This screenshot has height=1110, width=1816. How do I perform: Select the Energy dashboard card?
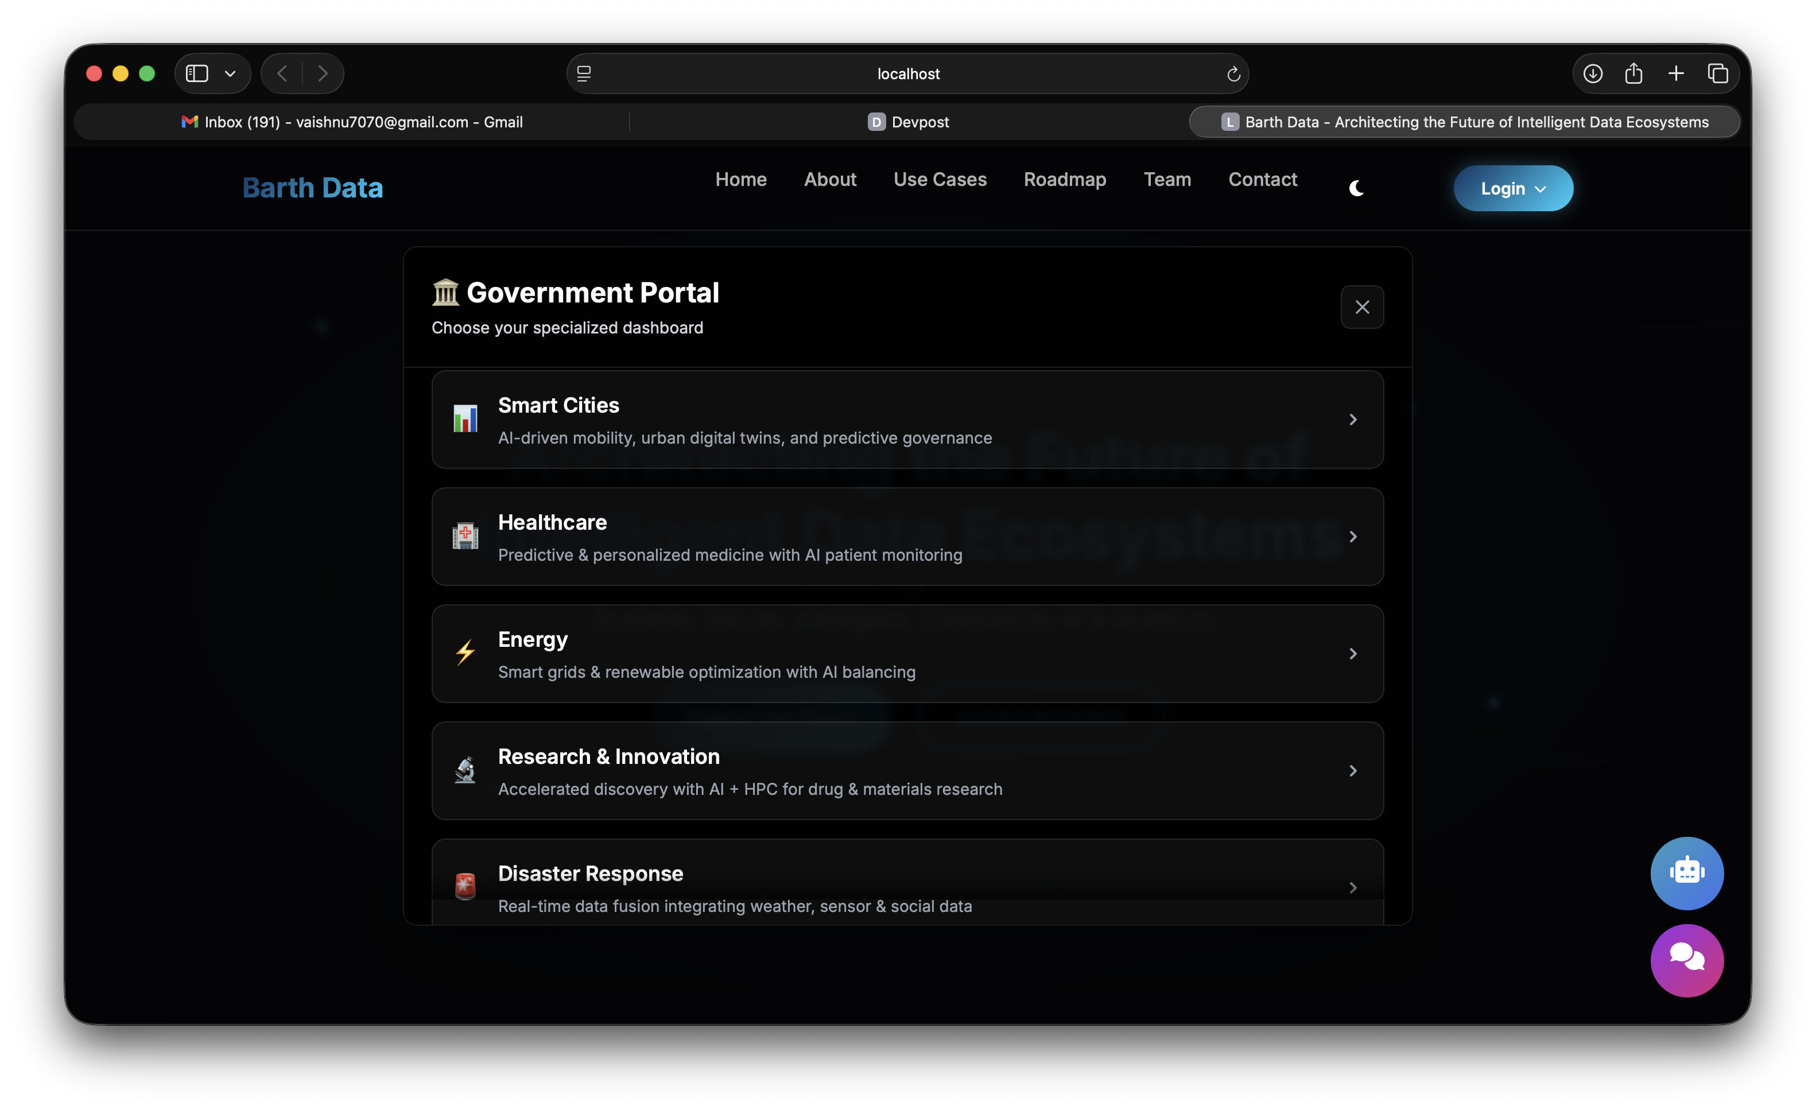click(906, 654)
